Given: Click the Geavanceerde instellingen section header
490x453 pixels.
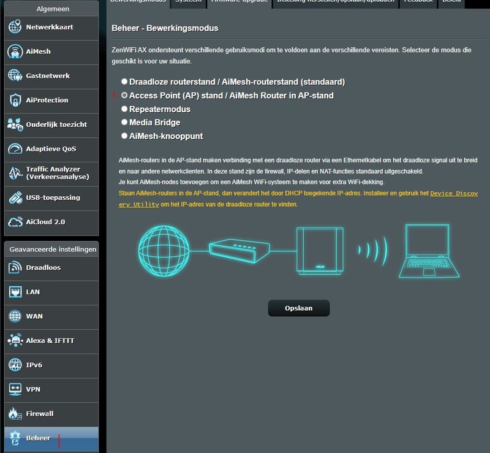Looking at the screenshot, I should tap(51, 249).
